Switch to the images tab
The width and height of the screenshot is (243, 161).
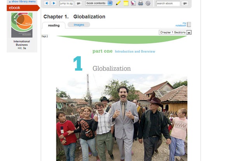coord(79,25)
